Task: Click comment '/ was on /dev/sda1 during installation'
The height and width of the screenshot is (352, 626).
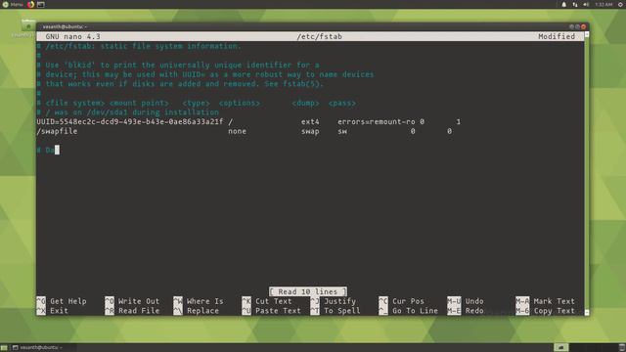Action: pyautogui.click(x=128, y=112)
